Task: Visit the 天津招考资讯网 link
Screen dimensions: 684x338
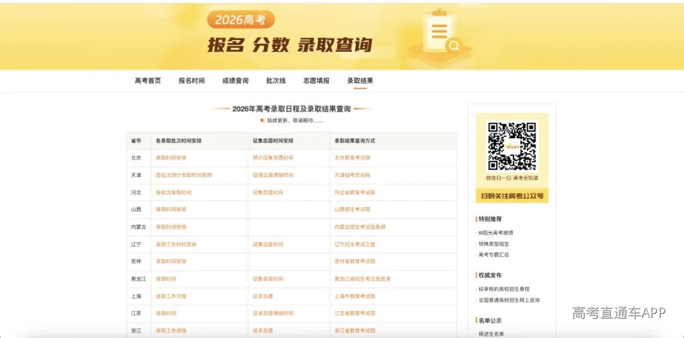Action: pyautogui.click(x=352, y=175)
